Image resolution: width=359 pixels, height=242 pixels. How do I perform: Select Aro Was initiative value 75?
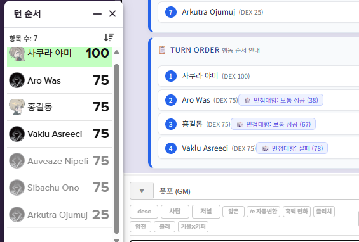[101, 80]
